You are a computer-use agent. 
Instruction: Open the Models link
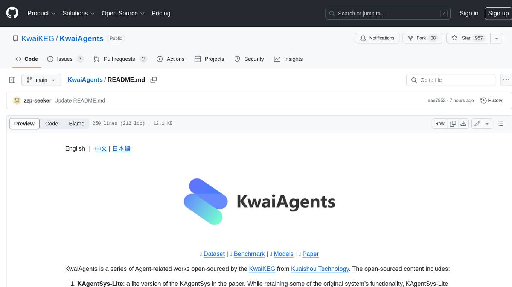click(283, 254)
